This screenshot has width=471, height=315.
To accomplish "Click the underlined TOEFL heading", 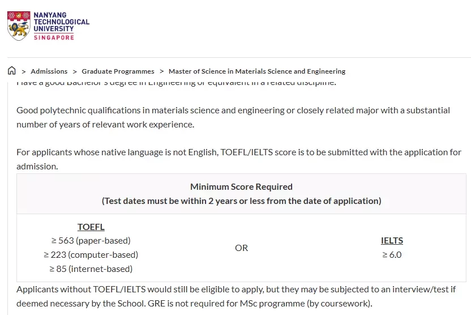I will point(91,227).
